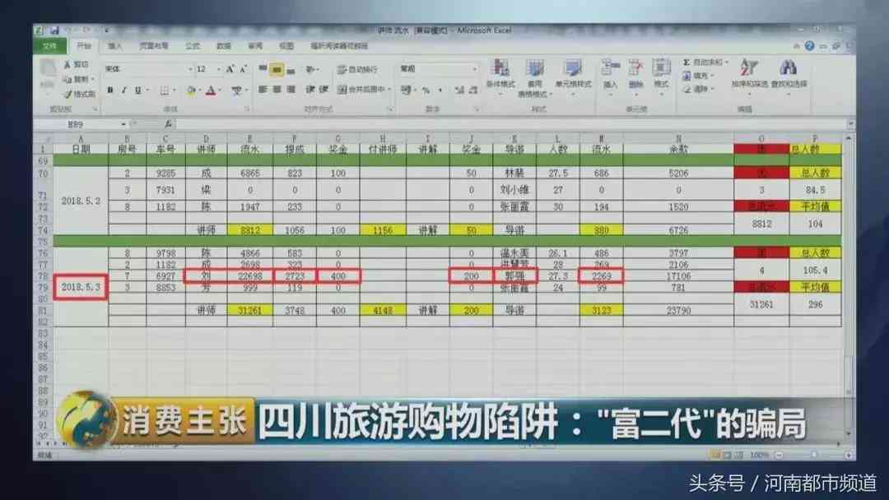This screenshot has height=500, width=889.
Task: Expand the number format dropdown
Action: pyautogui.click(x=472, y=69)
